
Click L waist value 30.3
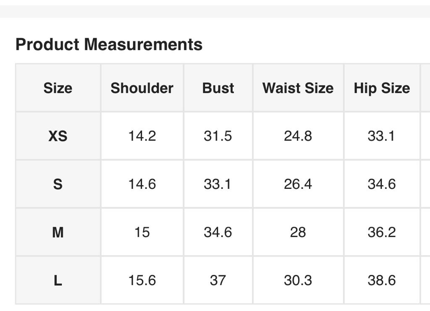click(x=298, y=280)
